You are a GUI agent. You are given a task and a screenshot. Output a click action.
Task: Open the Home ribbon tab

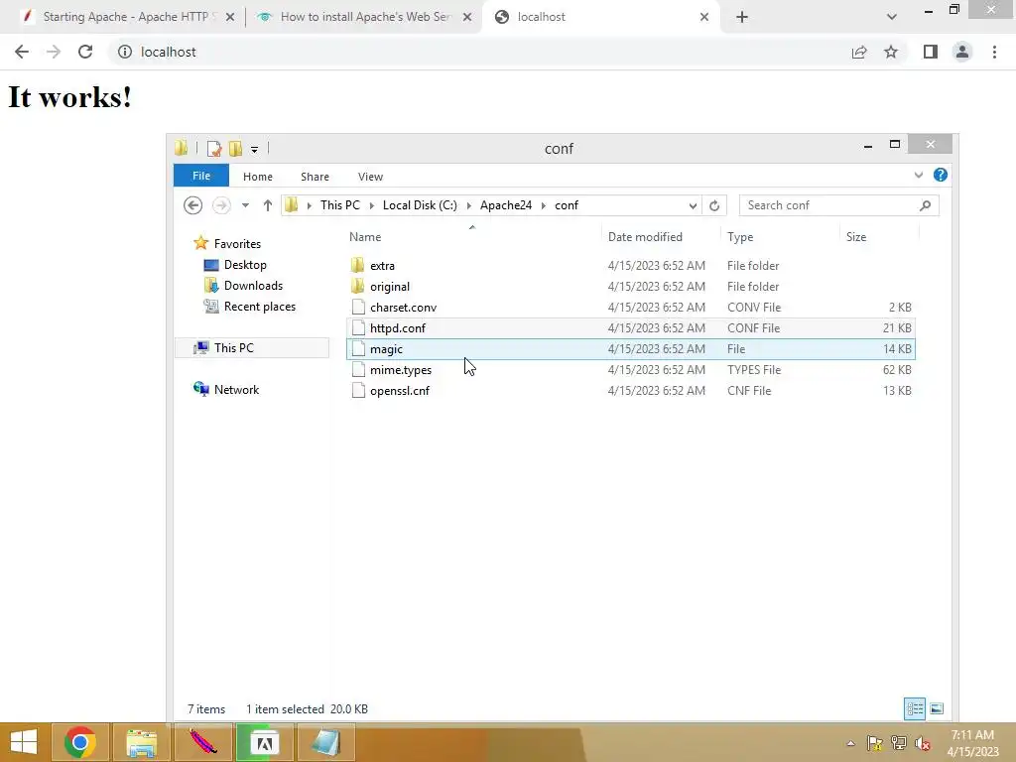pos(257,177)
